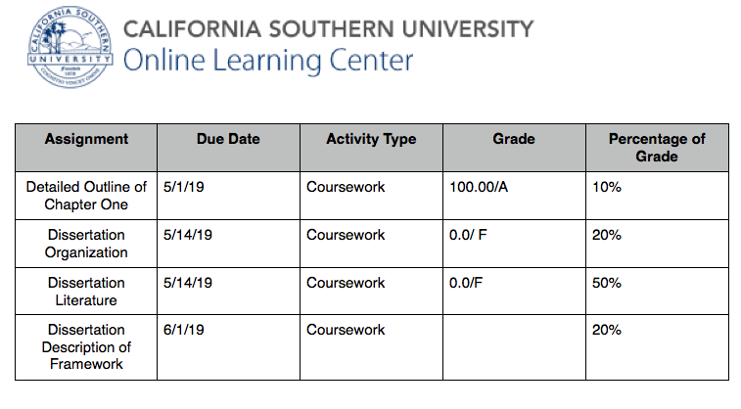Screen dimensions: 741x409
Task: Click Coursework type in the Dissertation Literature row
Action: (346, 283)
